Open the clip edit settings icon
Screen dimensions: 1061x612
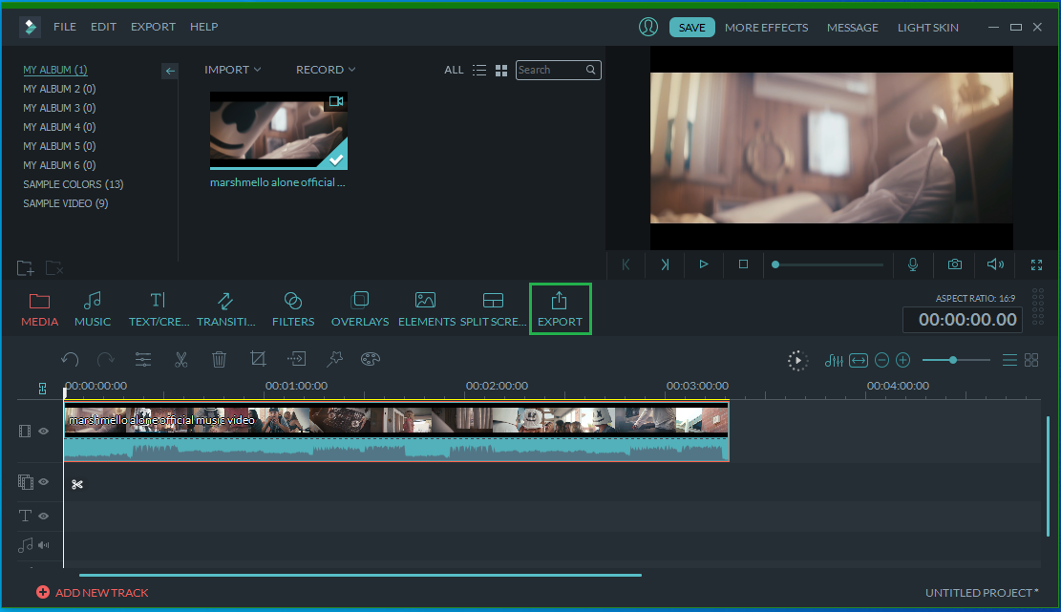click(143, 359)
